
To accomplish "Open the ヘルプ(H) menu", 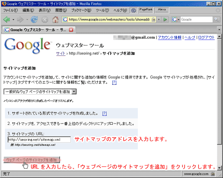I will point(120,10).
